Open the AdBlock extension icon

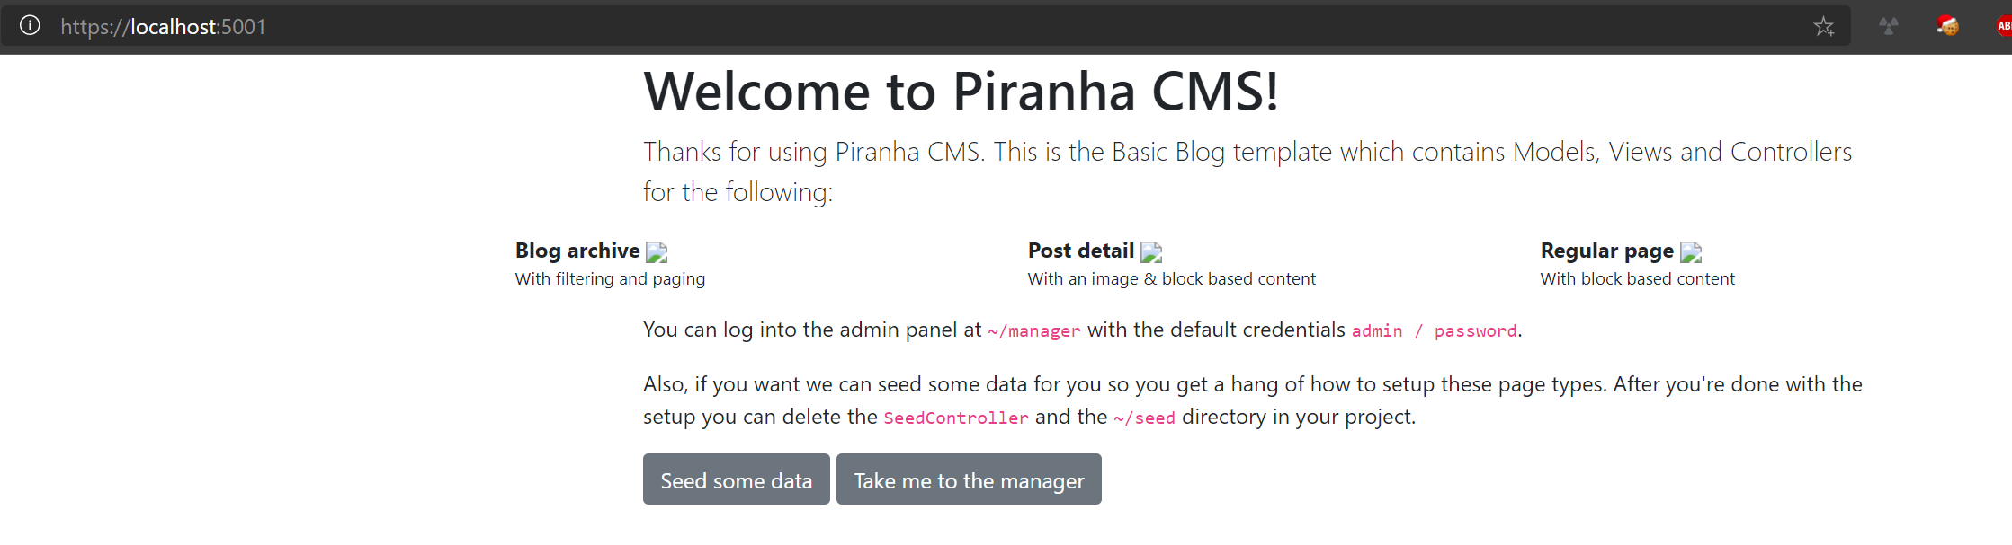coord(2004,26)
